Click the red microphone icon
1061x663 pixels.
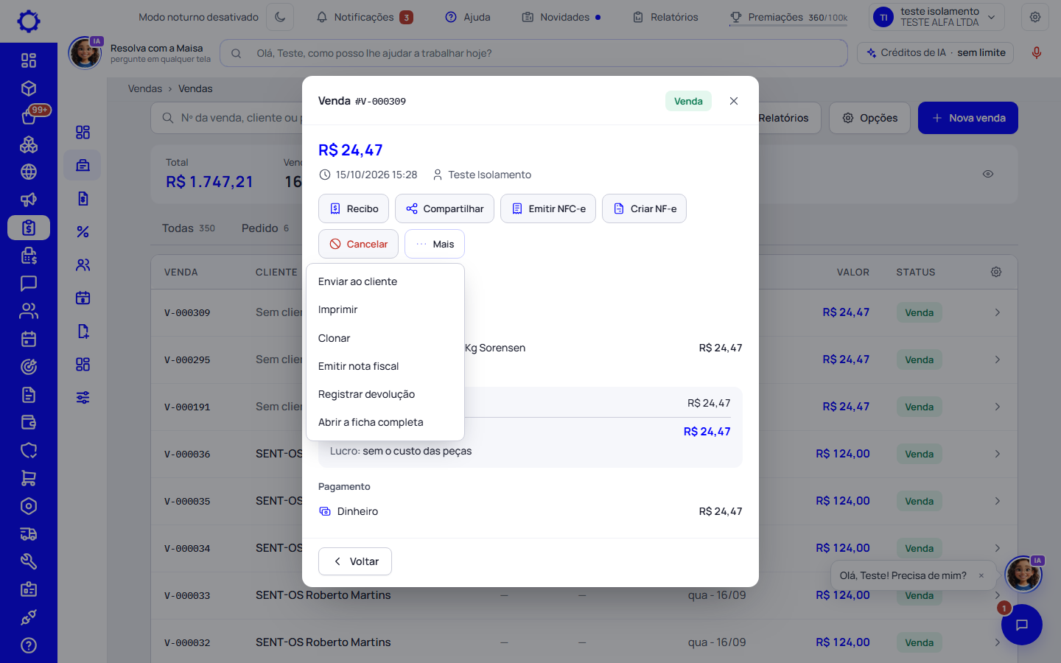(1037, 53)
